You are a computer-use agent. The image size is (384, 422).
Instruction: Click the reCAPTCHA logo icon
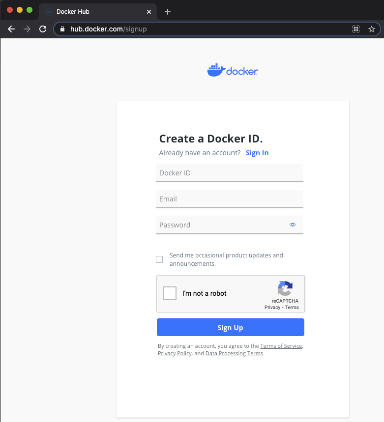point(285,288)
